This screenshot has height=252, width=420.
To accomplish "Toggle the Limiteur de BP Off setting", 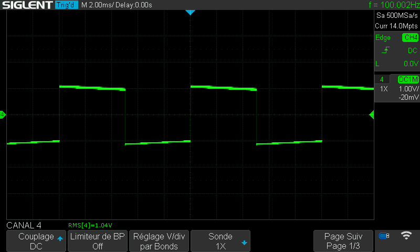I will coord(98,241).
